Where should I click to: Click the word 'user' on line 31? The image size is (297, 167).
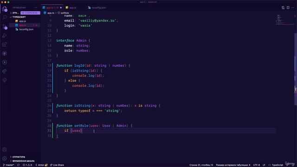coord(76,131)
